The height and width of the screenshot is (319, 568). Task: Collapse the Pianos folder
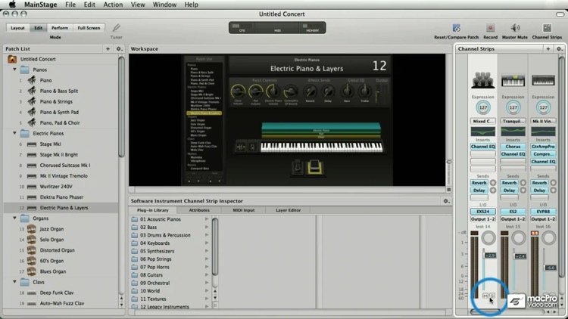click(x=15, y=70)
